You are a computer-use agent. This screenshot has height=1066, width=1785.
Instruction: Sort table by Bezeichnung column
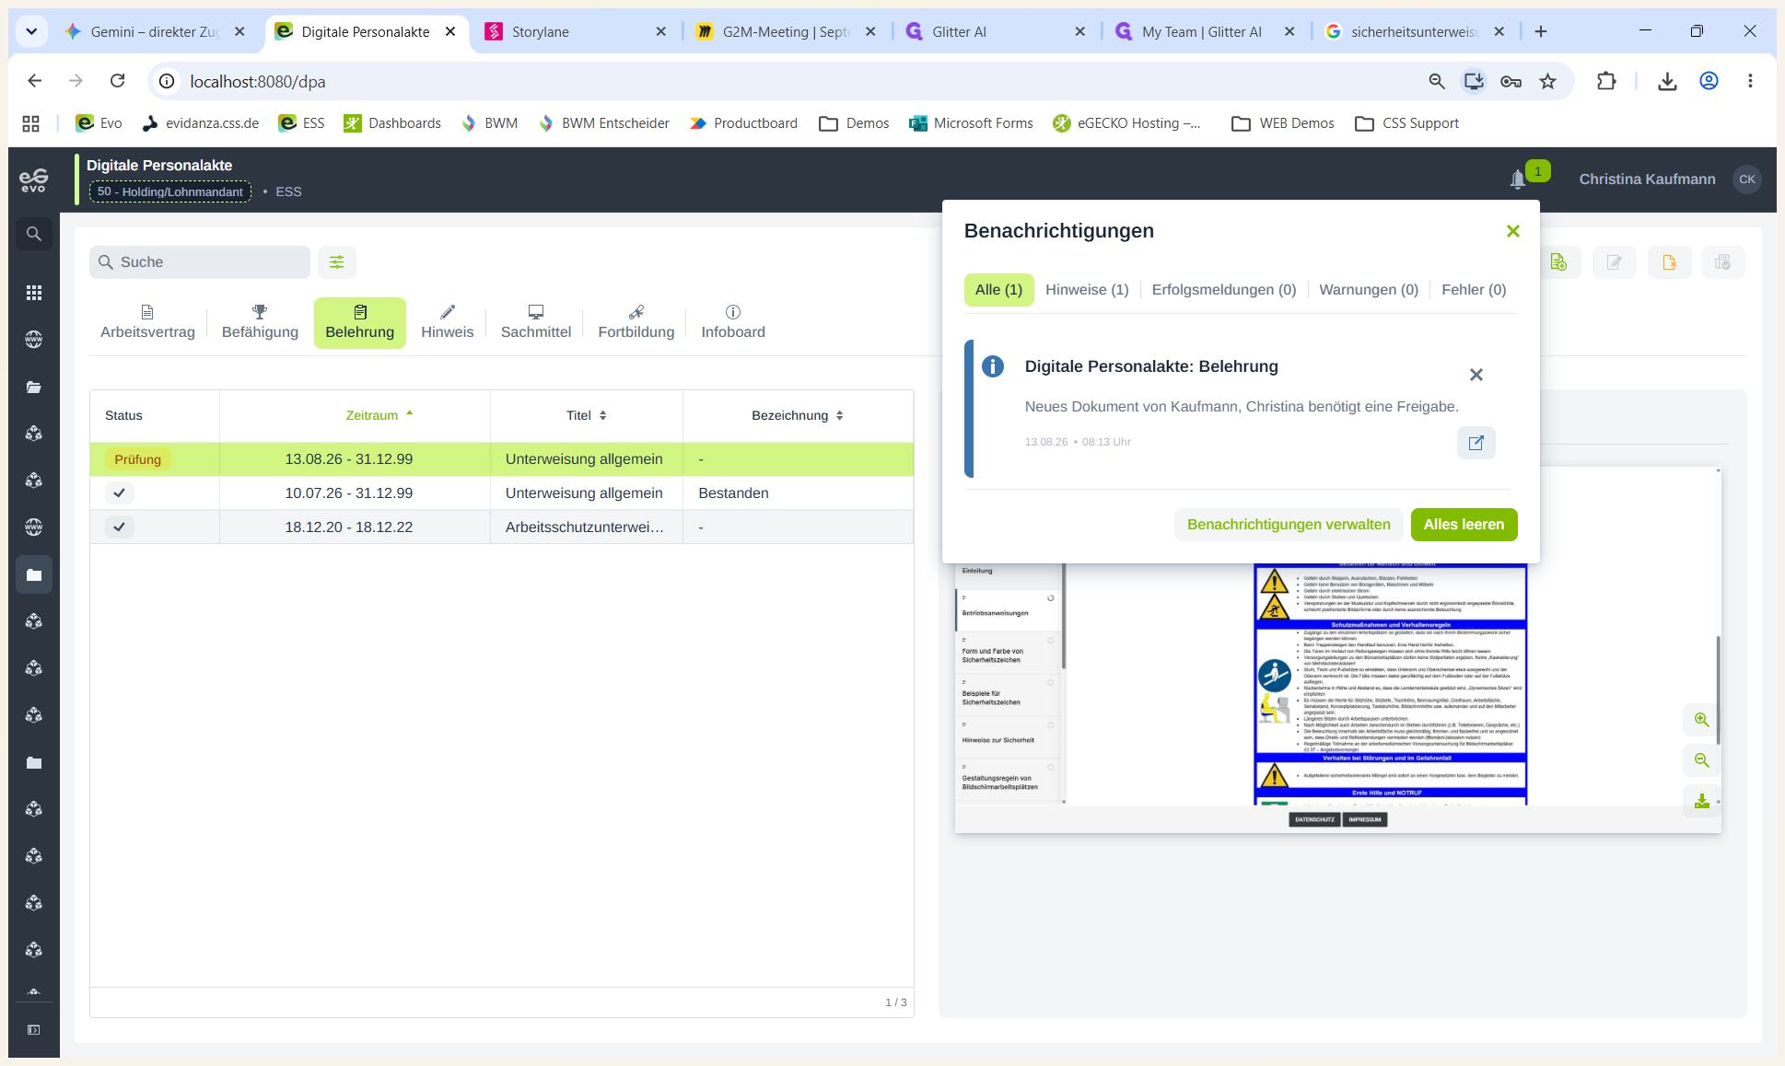pos(798,415)
